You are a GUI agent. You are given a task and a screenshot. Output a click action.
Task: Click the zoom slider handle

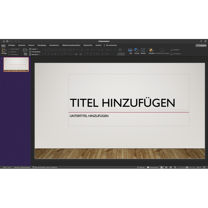click(187, 167)
